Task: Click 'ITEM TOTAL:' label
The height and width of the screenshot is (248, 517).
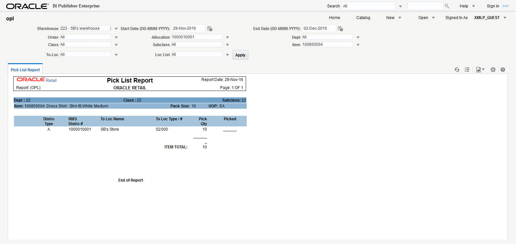Action: tap(176, 147)
